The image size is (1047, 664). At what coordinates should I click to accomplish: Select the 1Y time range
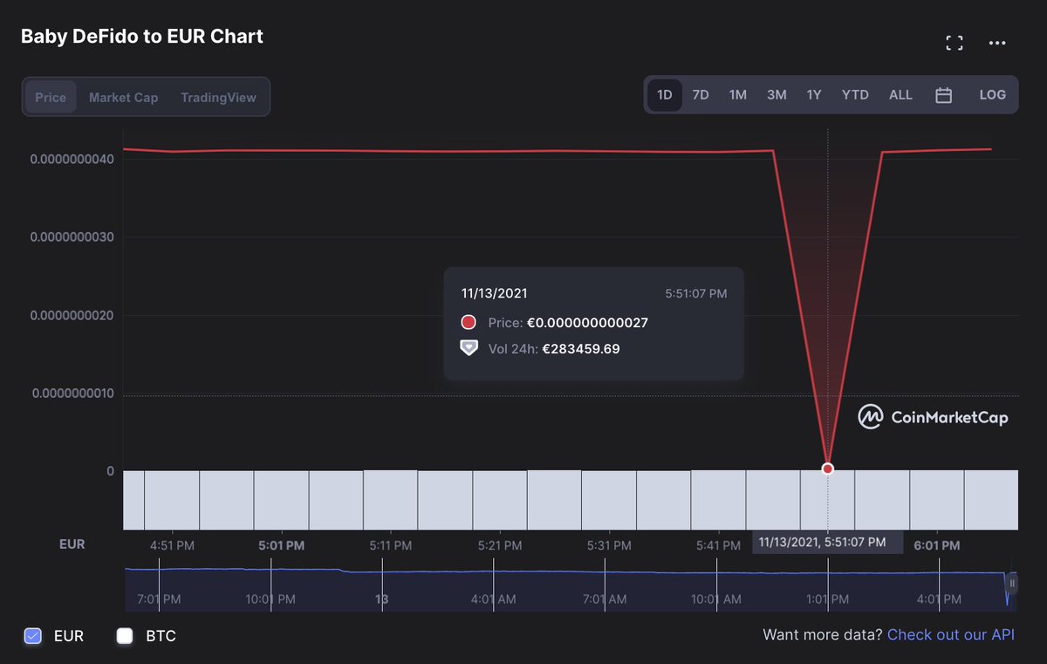(814, 95)
